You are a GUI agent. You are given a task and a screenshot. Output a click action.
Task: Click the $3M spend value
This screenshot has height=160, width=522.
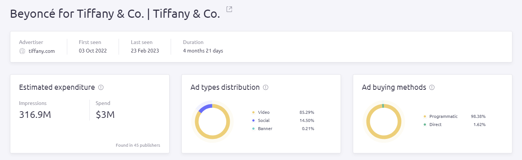pyautogui.click(x=105, y=115)
